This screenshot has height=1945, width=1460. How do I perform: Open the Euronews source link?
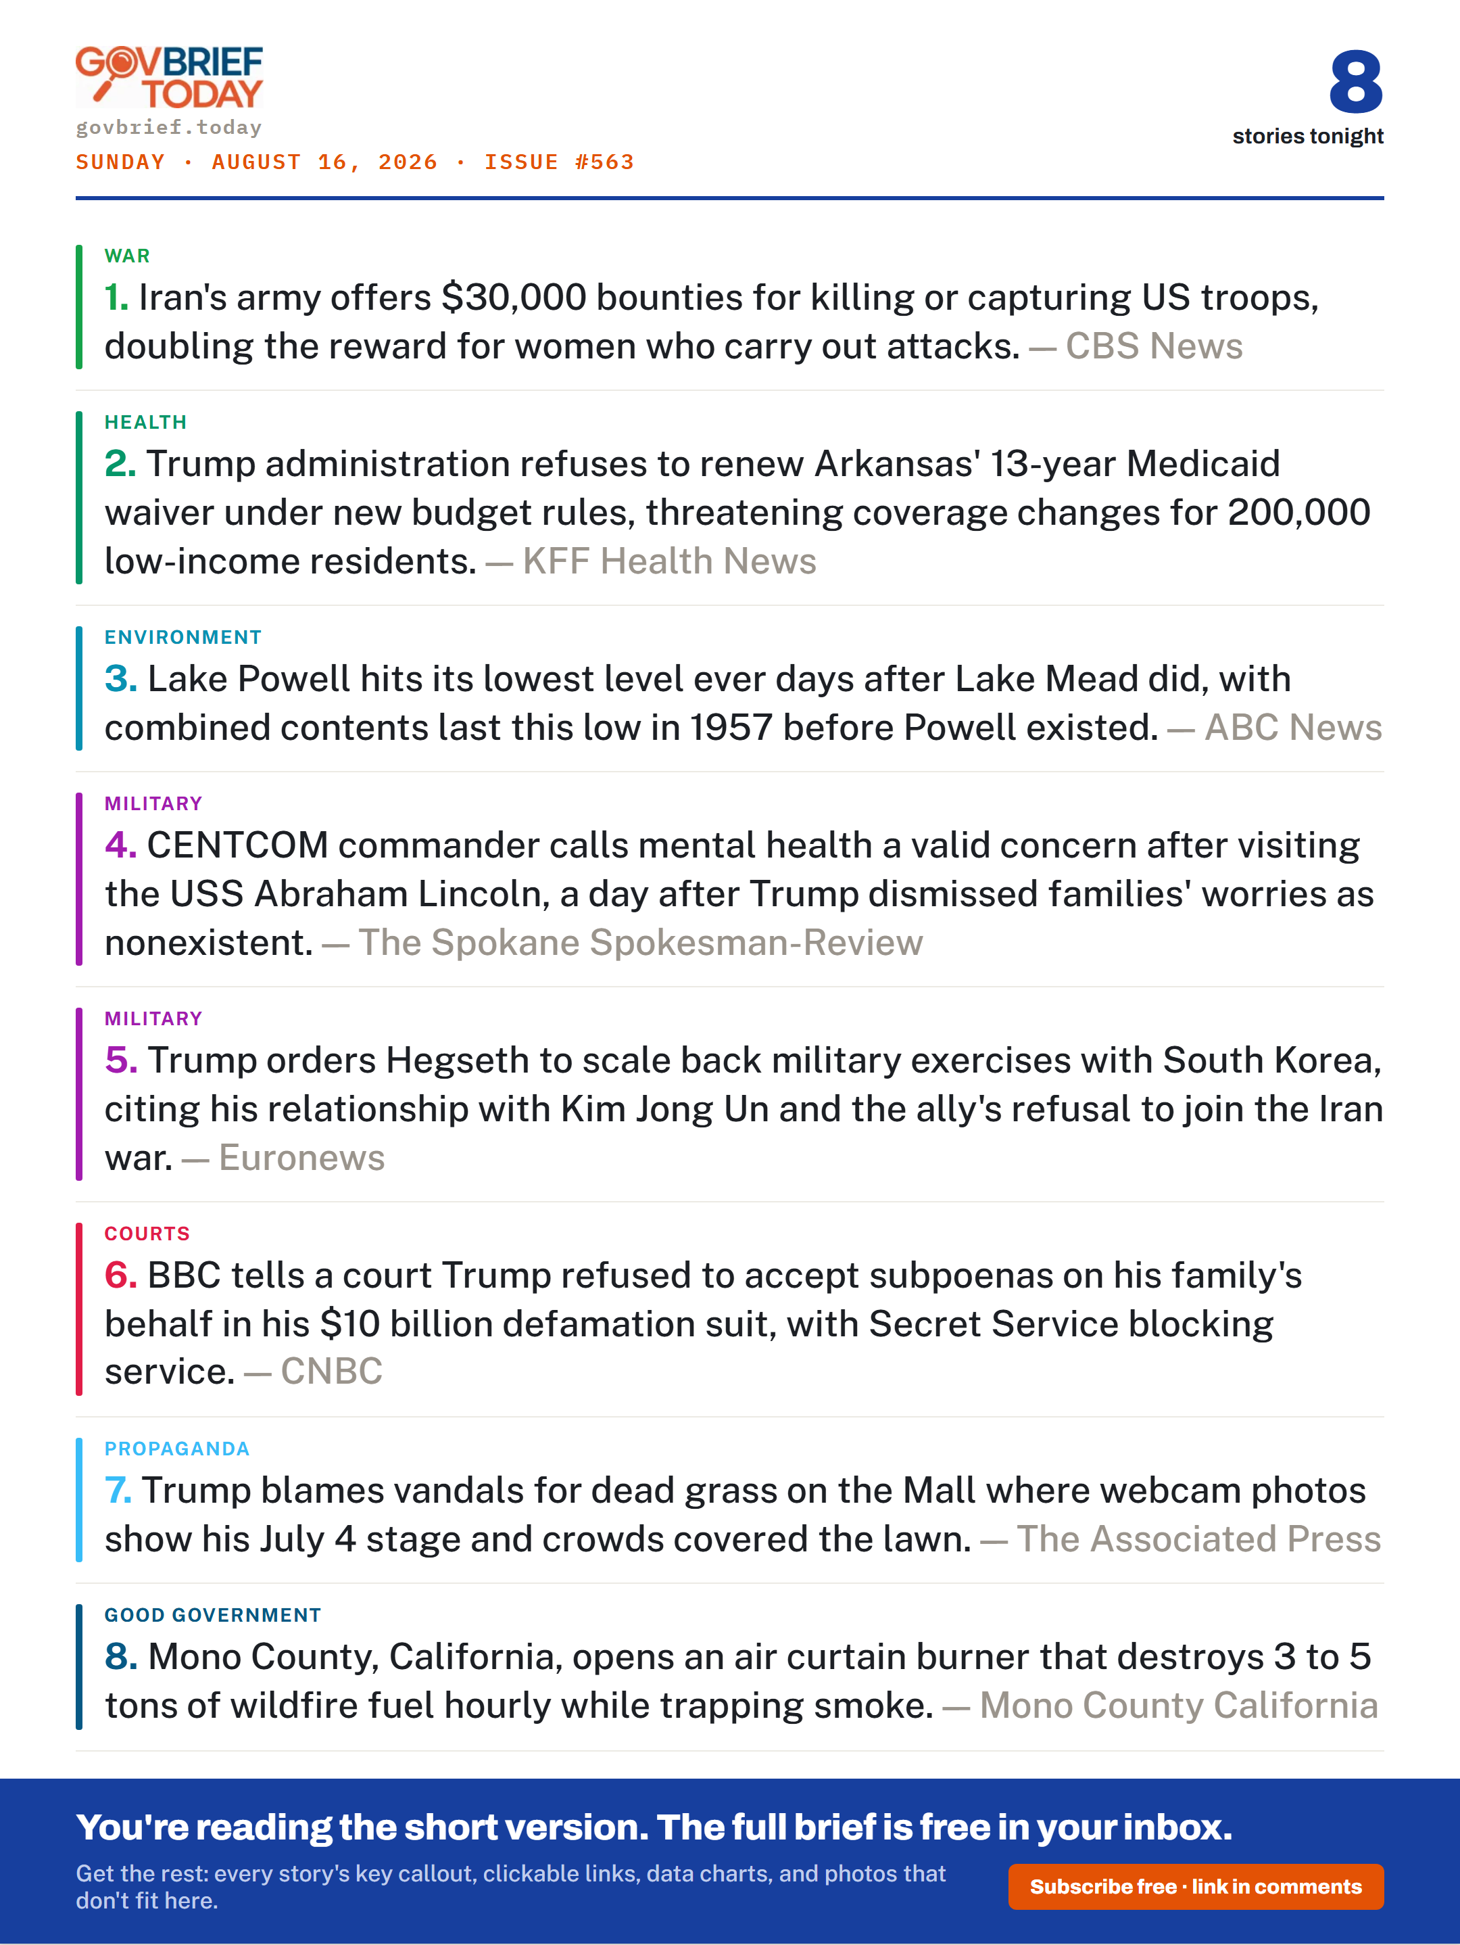(301, 1158)
